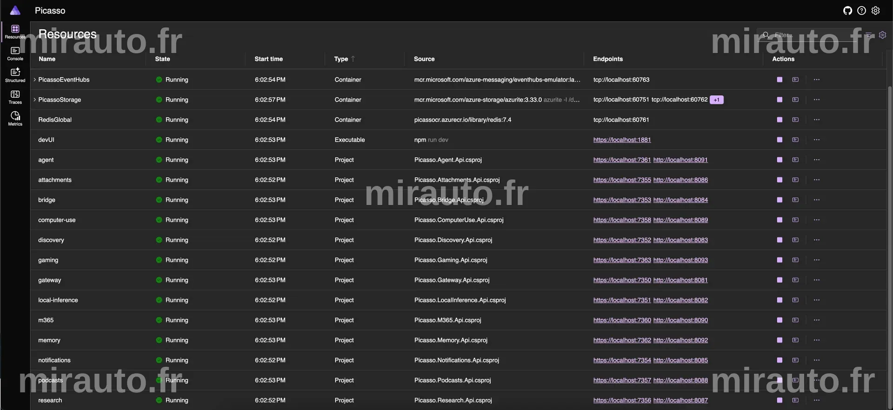Open more actions menu for PicassoEventHubs

(x=817, y=79)
